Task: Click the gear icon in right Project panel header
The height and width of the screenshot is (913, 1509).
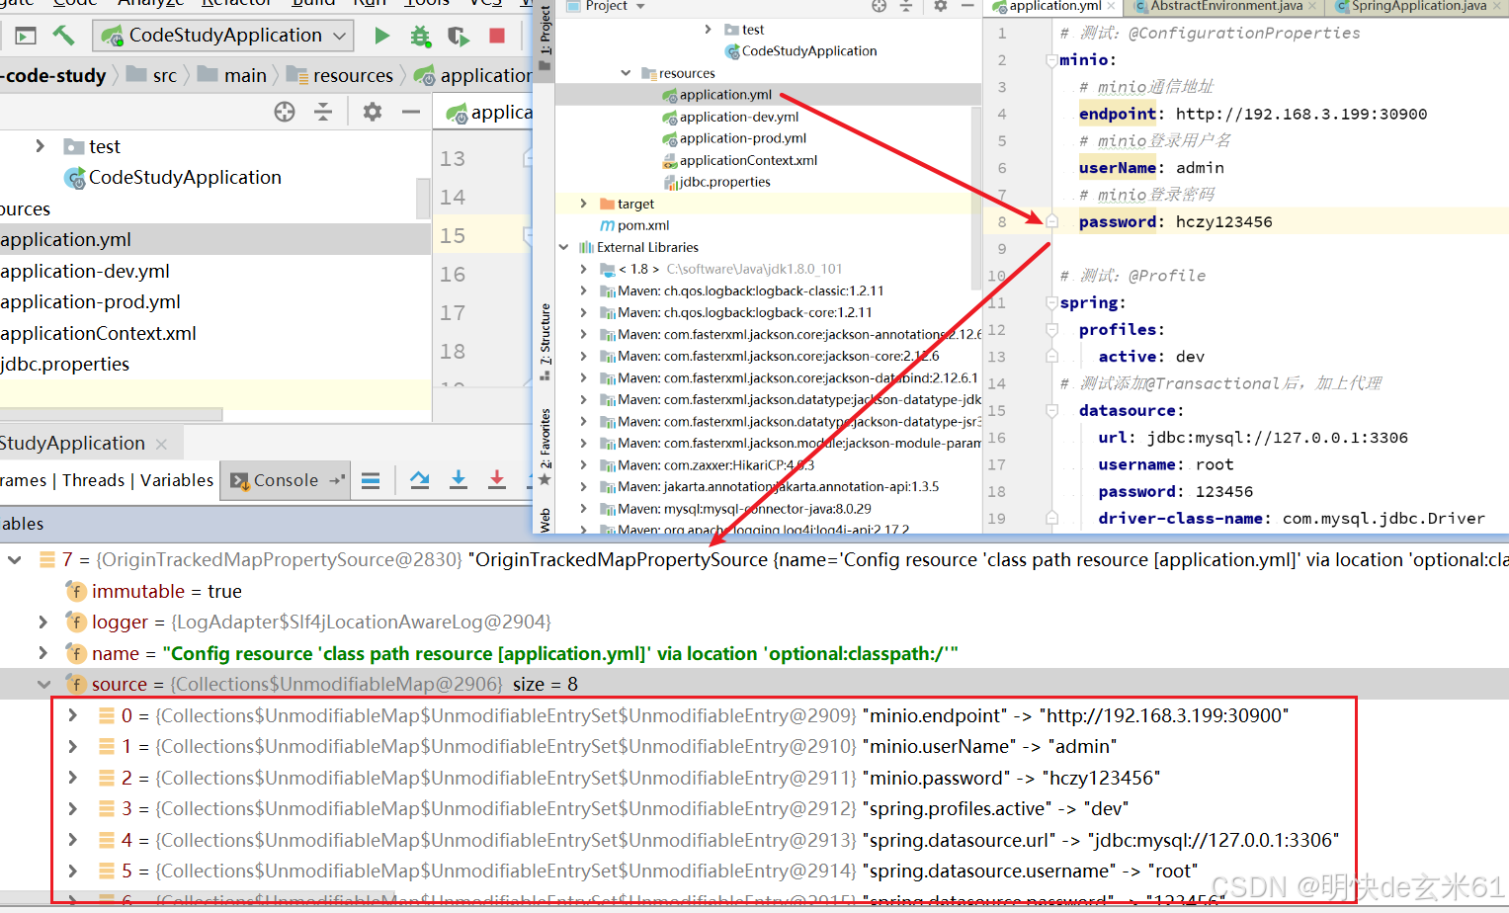Action: (940, 6)
